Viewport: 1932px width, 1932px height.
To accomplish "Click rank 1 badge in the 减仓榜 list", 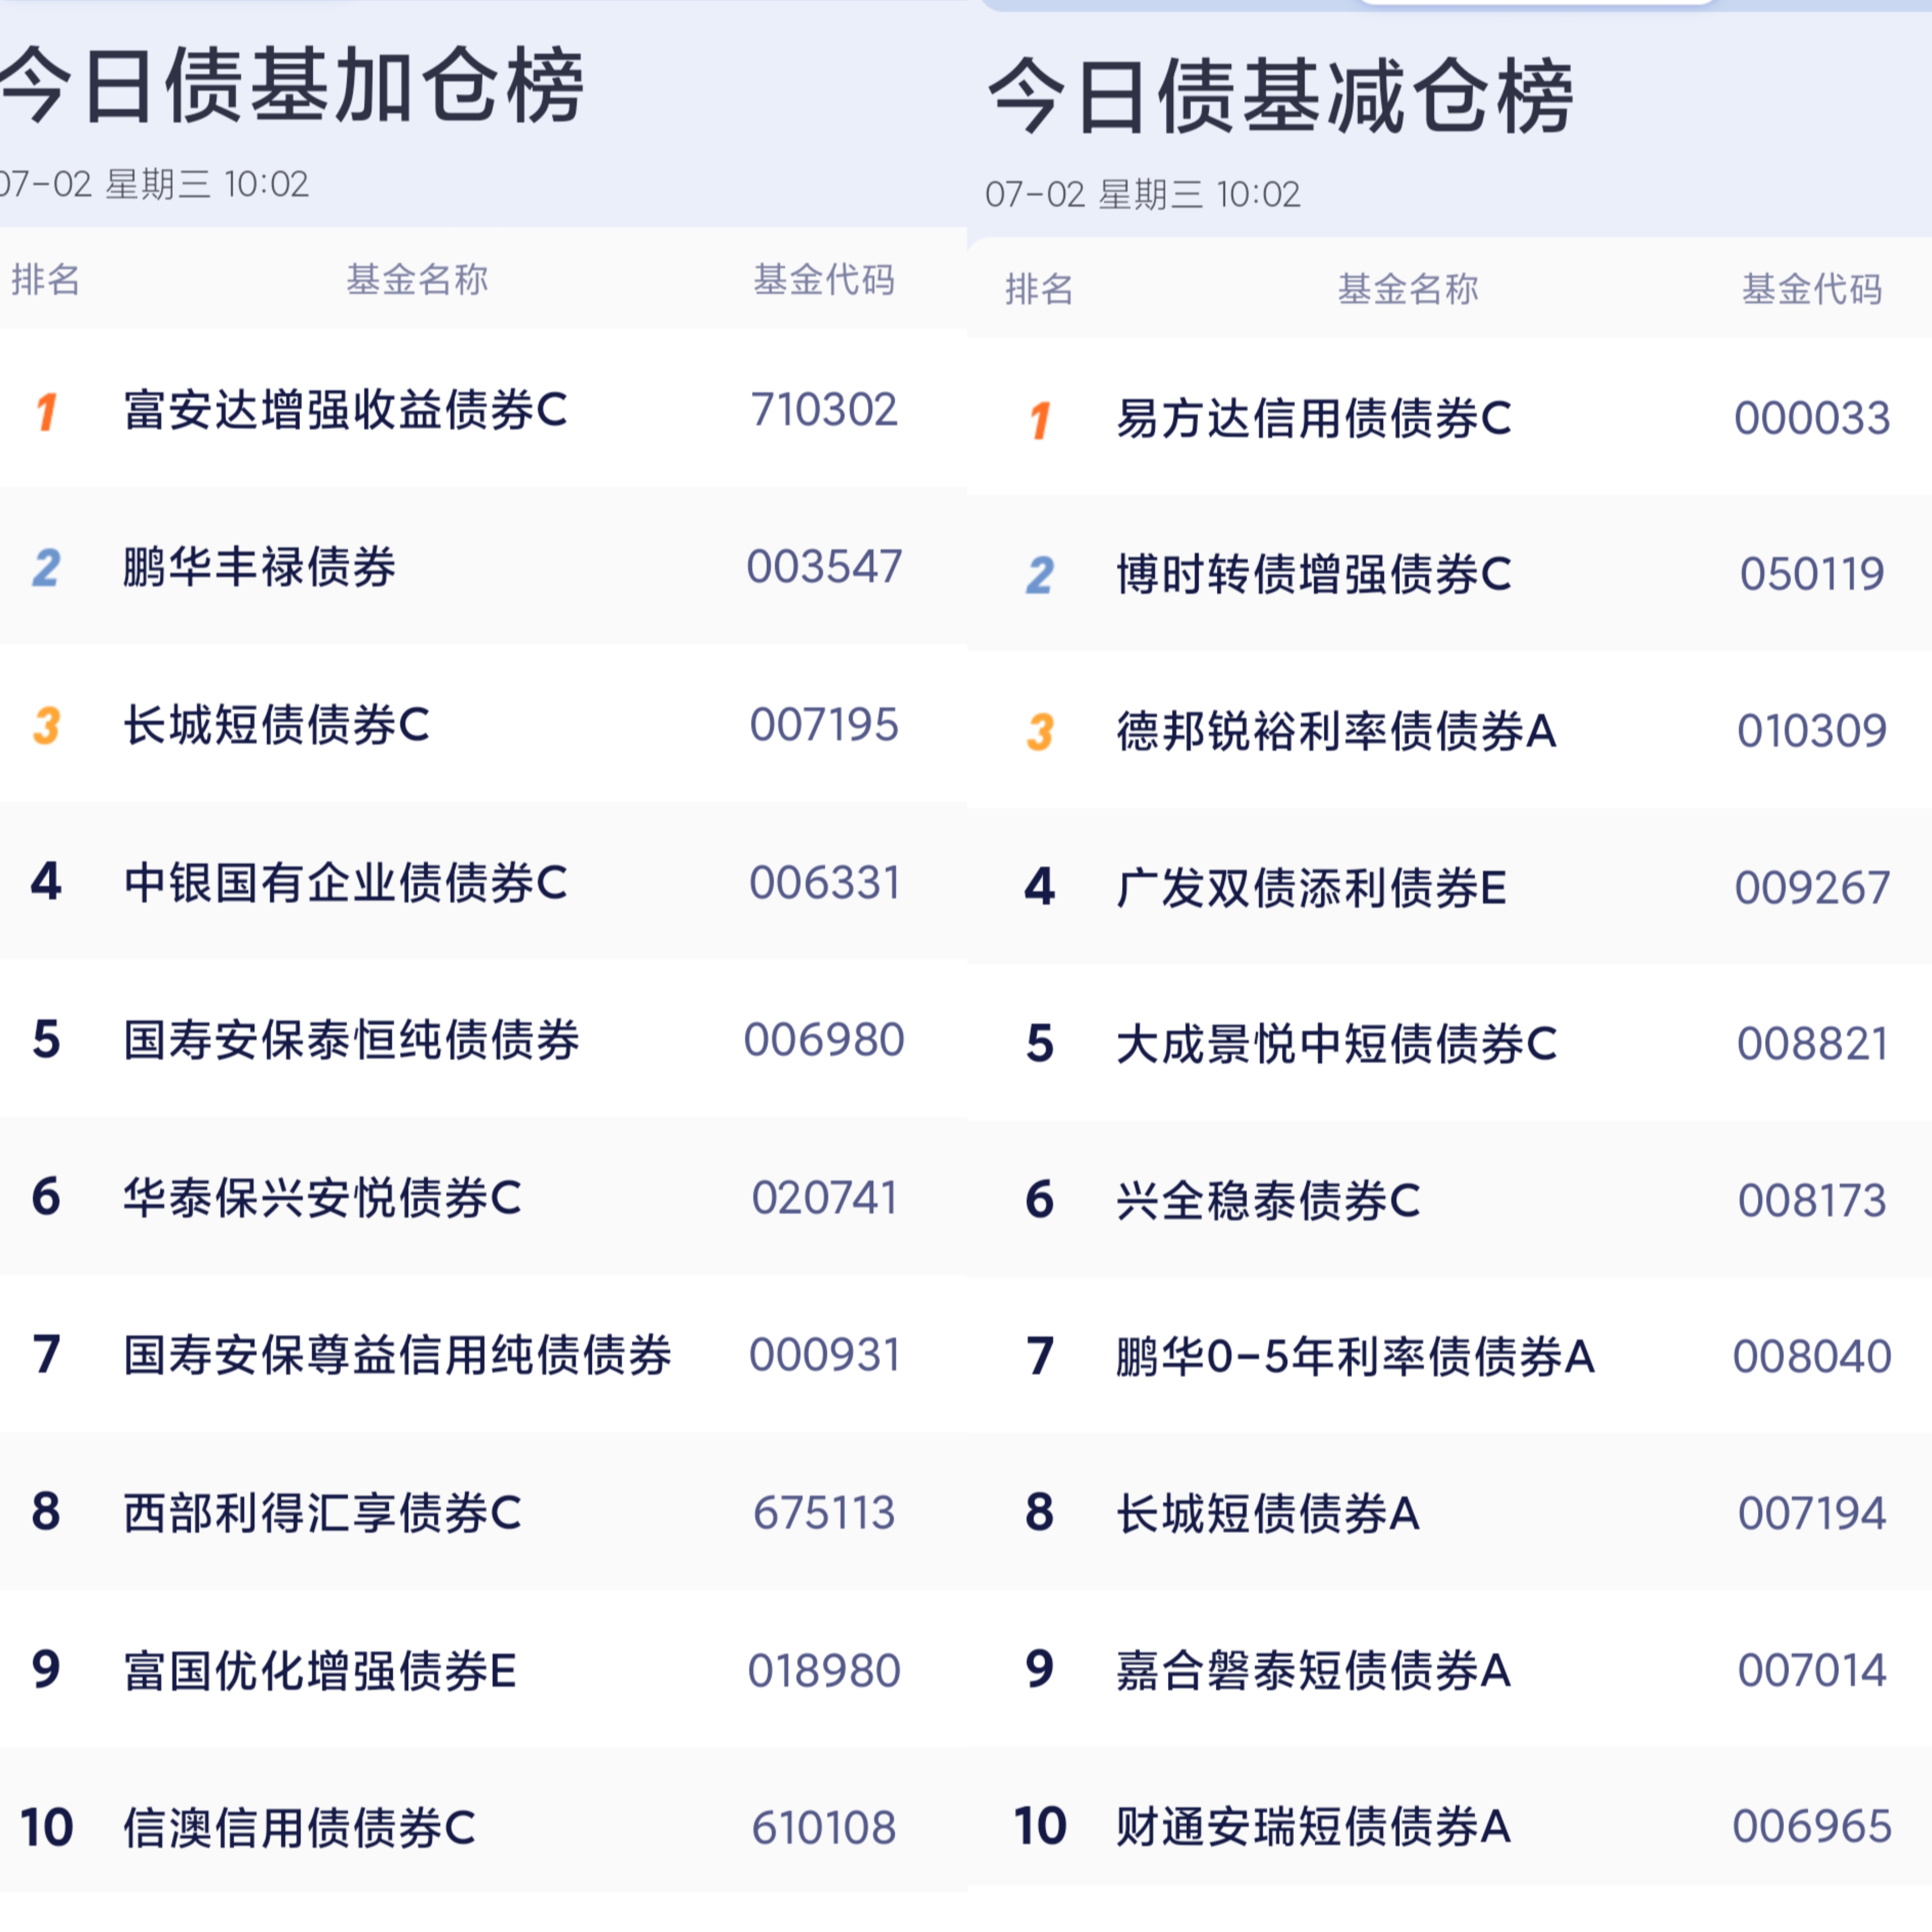I will click(x=1040, y=420).
